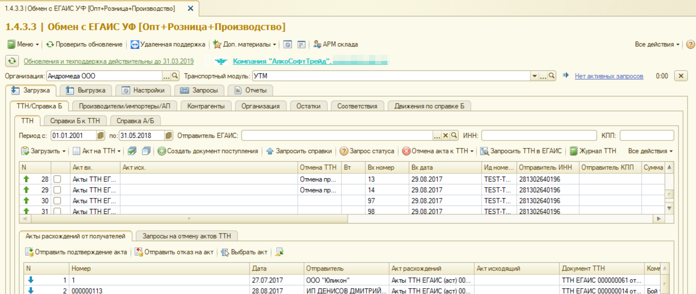Expand Отмена акта к ТТН dropdown
Image resolution: width=696 pixels, height=294 pixels.
tap(438, 151)
